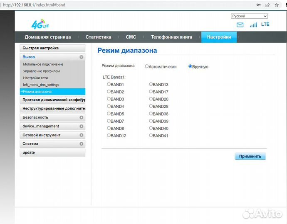Choose BAND20 radio option
This screenshot has width=287, height=224.
click(151, 99)
